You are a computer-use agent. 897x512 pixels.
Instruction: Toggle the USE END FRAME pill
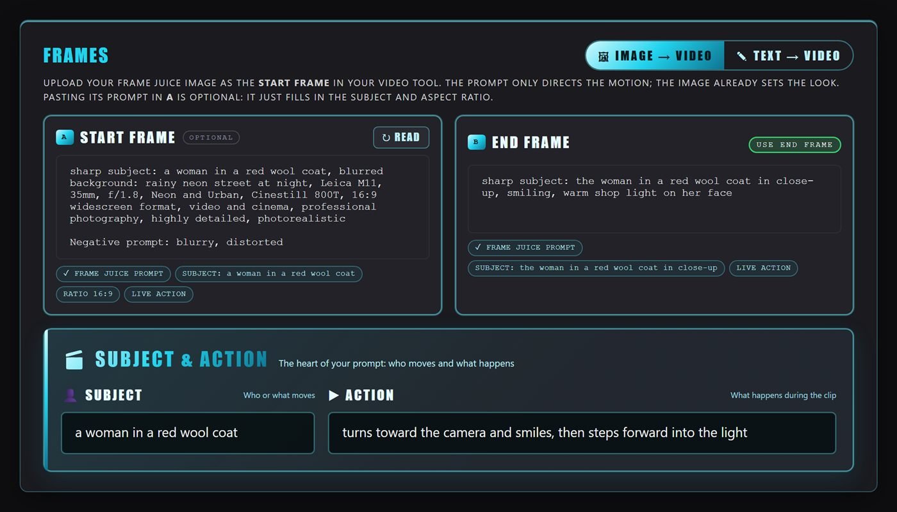coord(794,145)
